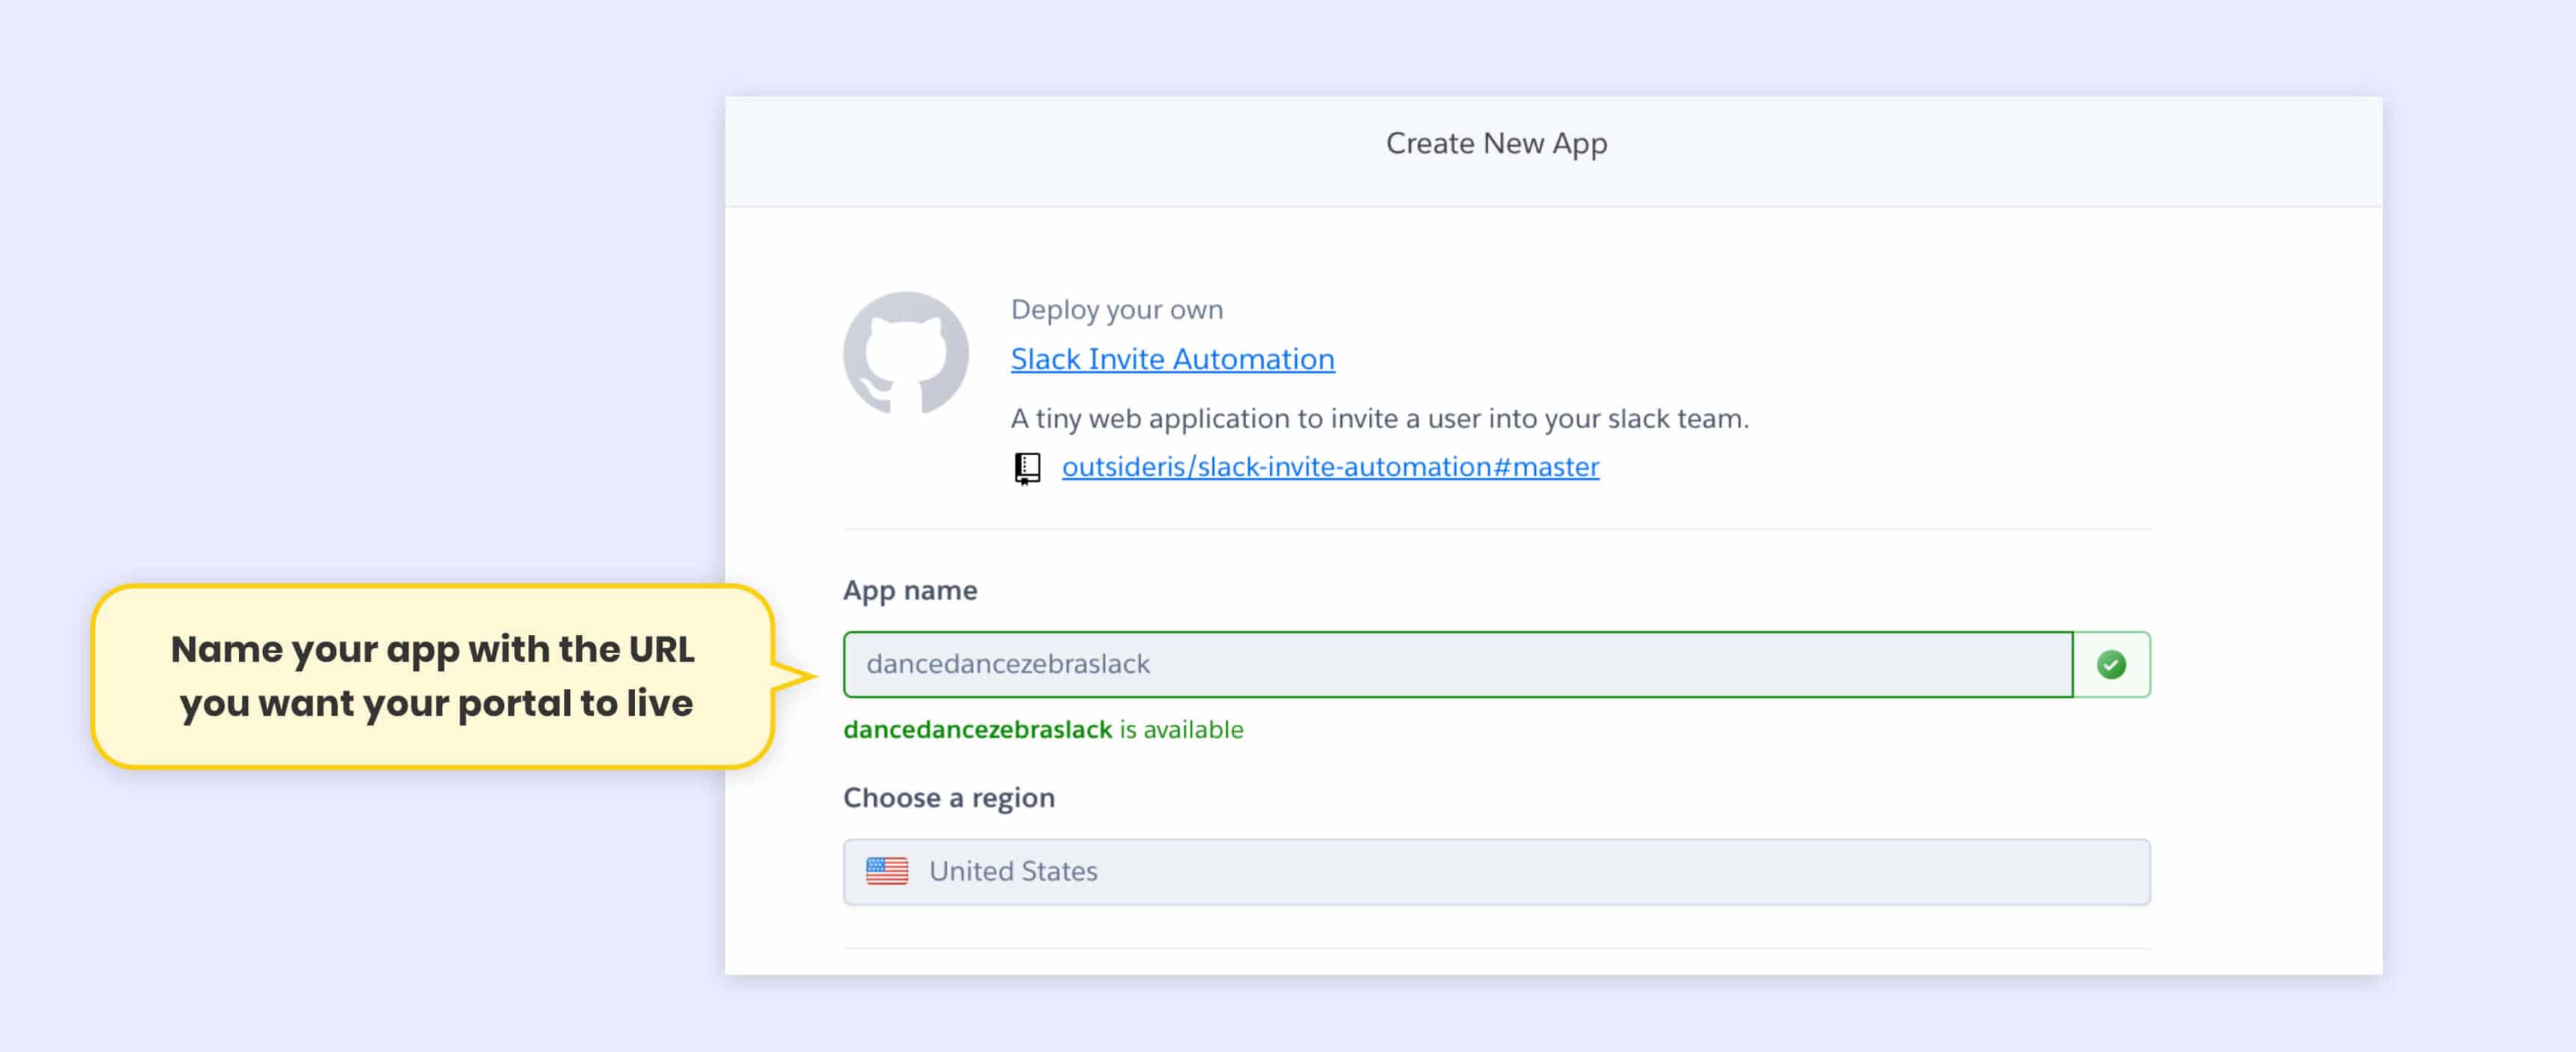The height and width of the screenshot is (1052, 2576).
Task: Click the tiny web application description text
Action: pos(1379,418)
